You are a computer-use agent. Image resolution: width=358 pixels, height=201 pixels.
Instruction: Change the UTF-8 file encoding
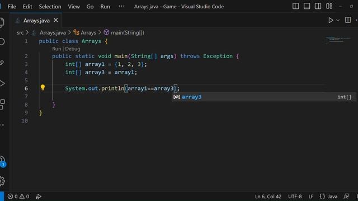295,197
